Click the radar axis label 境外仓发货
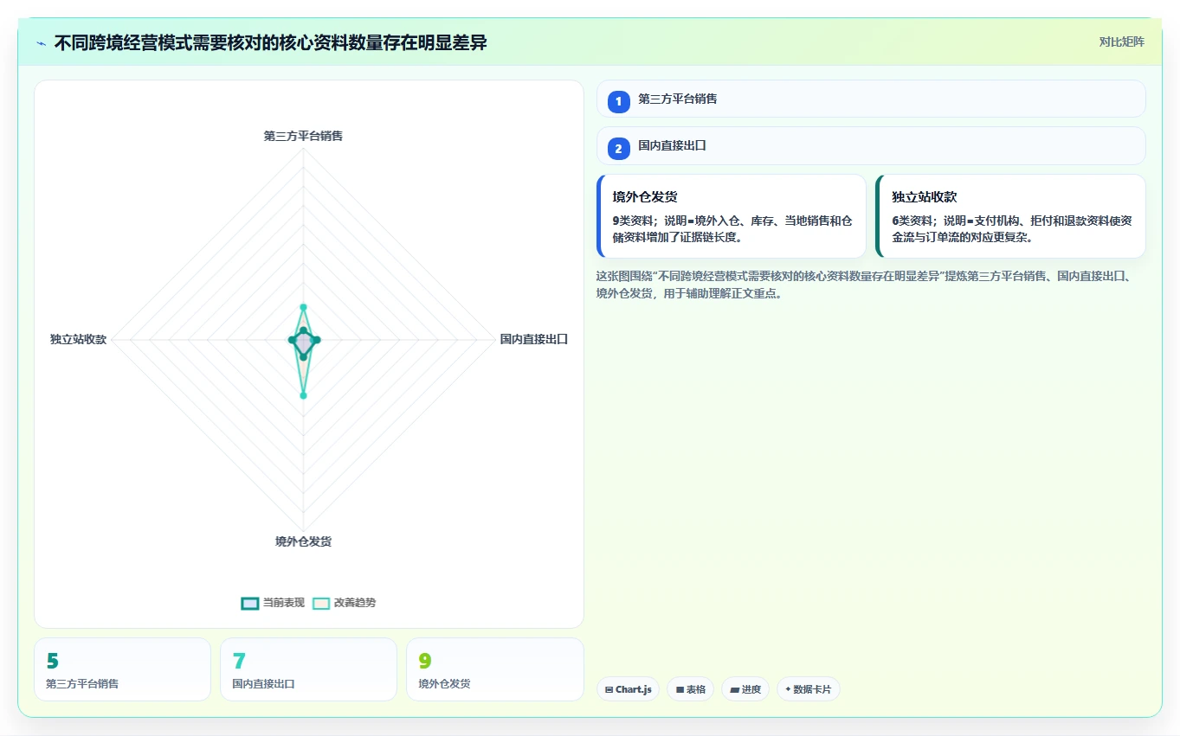Screen dimensions: 1180x736 point(303,541)
